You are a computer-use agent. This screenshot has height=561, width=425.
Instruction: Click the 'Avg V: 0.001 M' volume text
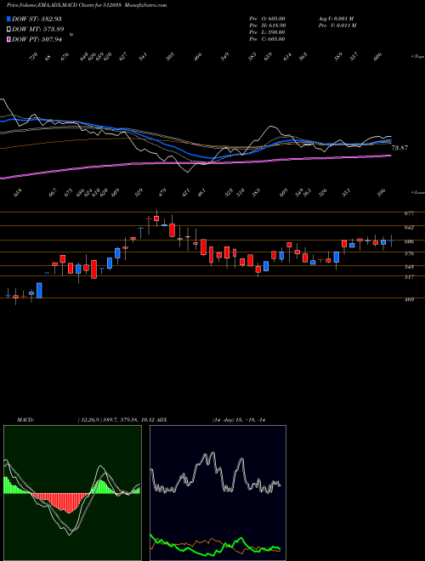click(x=336, y=19)
